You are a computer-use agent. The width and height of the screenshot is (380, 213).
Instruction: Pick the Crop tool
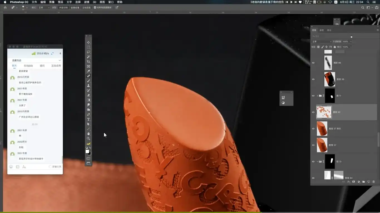(88, 62)
